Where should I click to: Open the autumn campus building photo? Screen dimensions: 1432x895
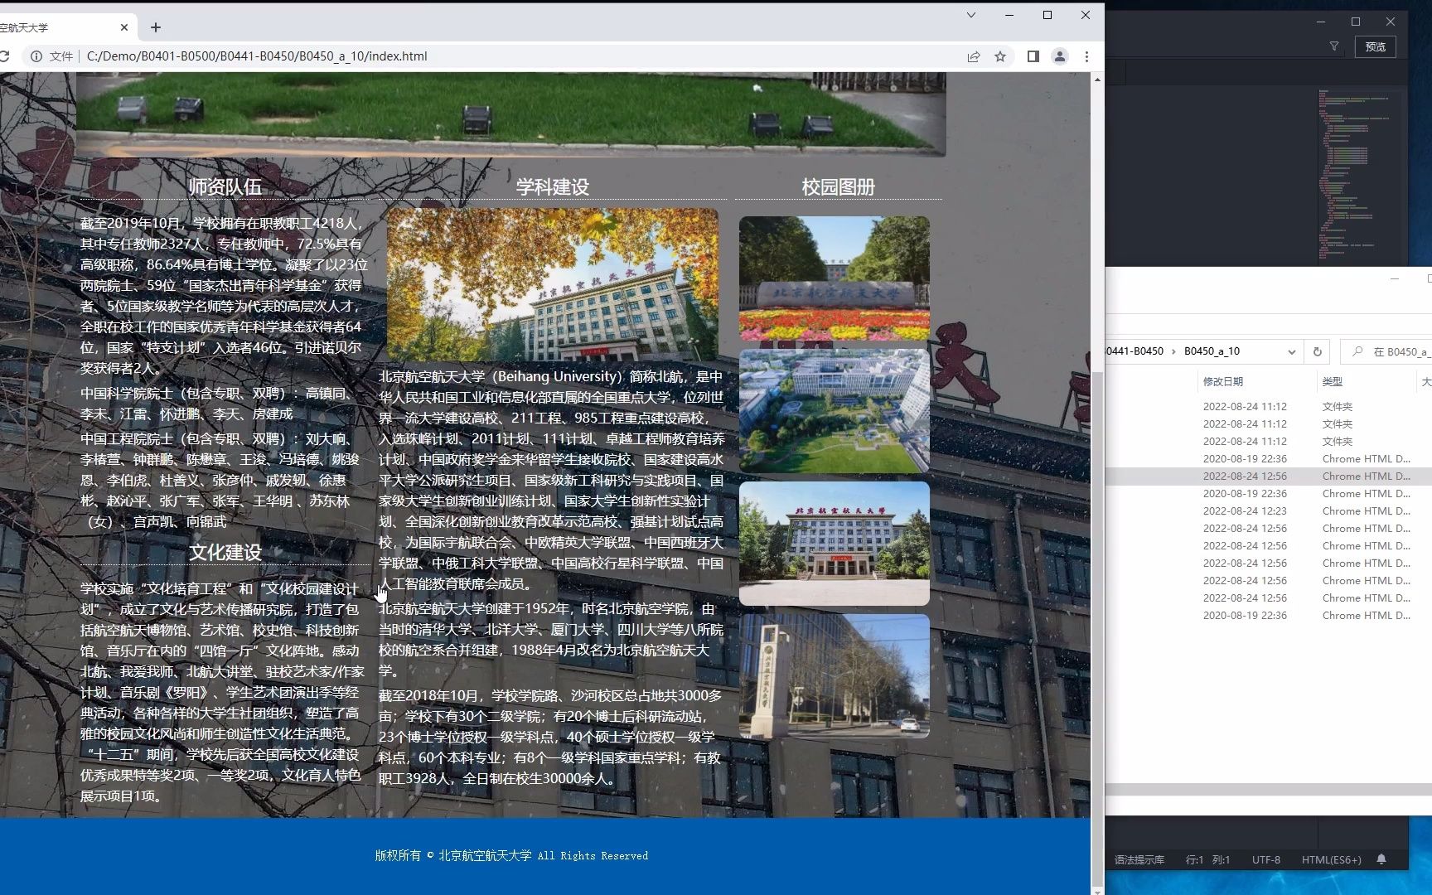553,284
